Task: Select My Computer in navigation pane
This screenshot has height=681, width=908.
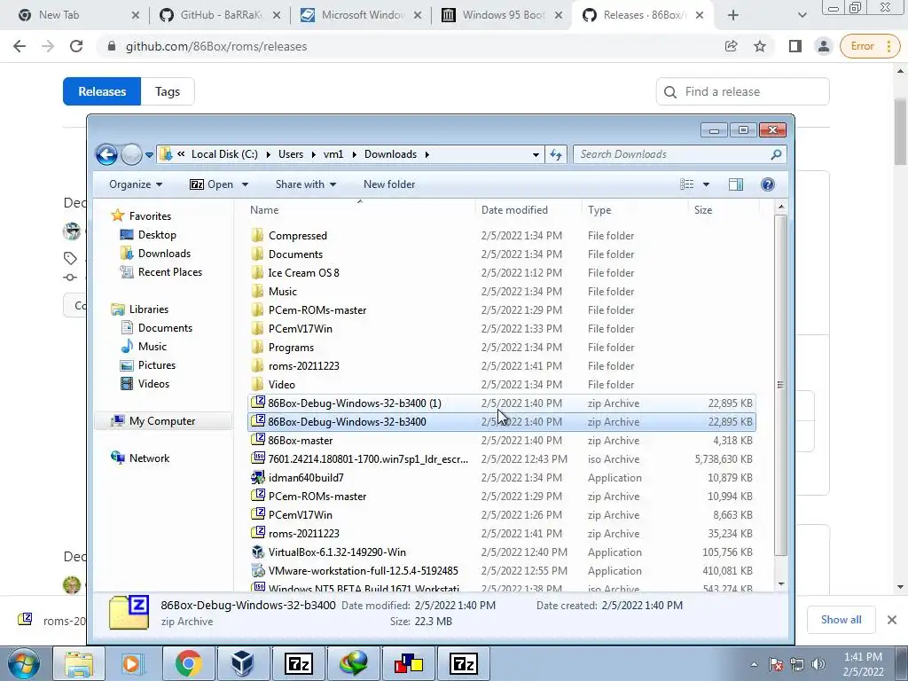Action: pos(162,421)
